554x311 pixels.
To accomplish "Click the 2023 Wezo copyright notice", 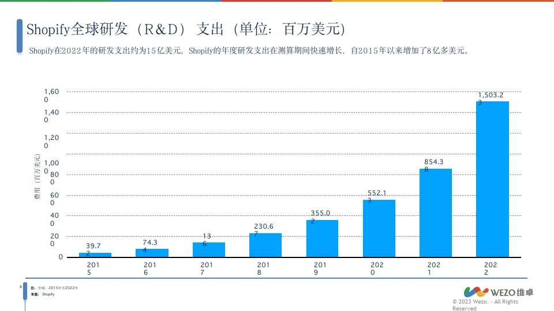I will pos(485,305).
